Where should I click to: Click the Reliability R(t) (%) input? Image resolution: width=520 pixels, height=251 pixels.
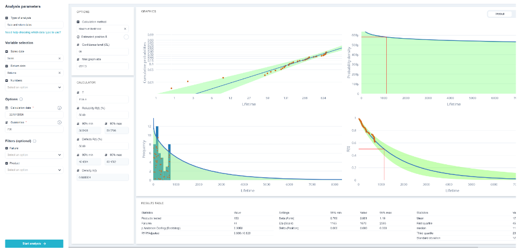(102, 115)
